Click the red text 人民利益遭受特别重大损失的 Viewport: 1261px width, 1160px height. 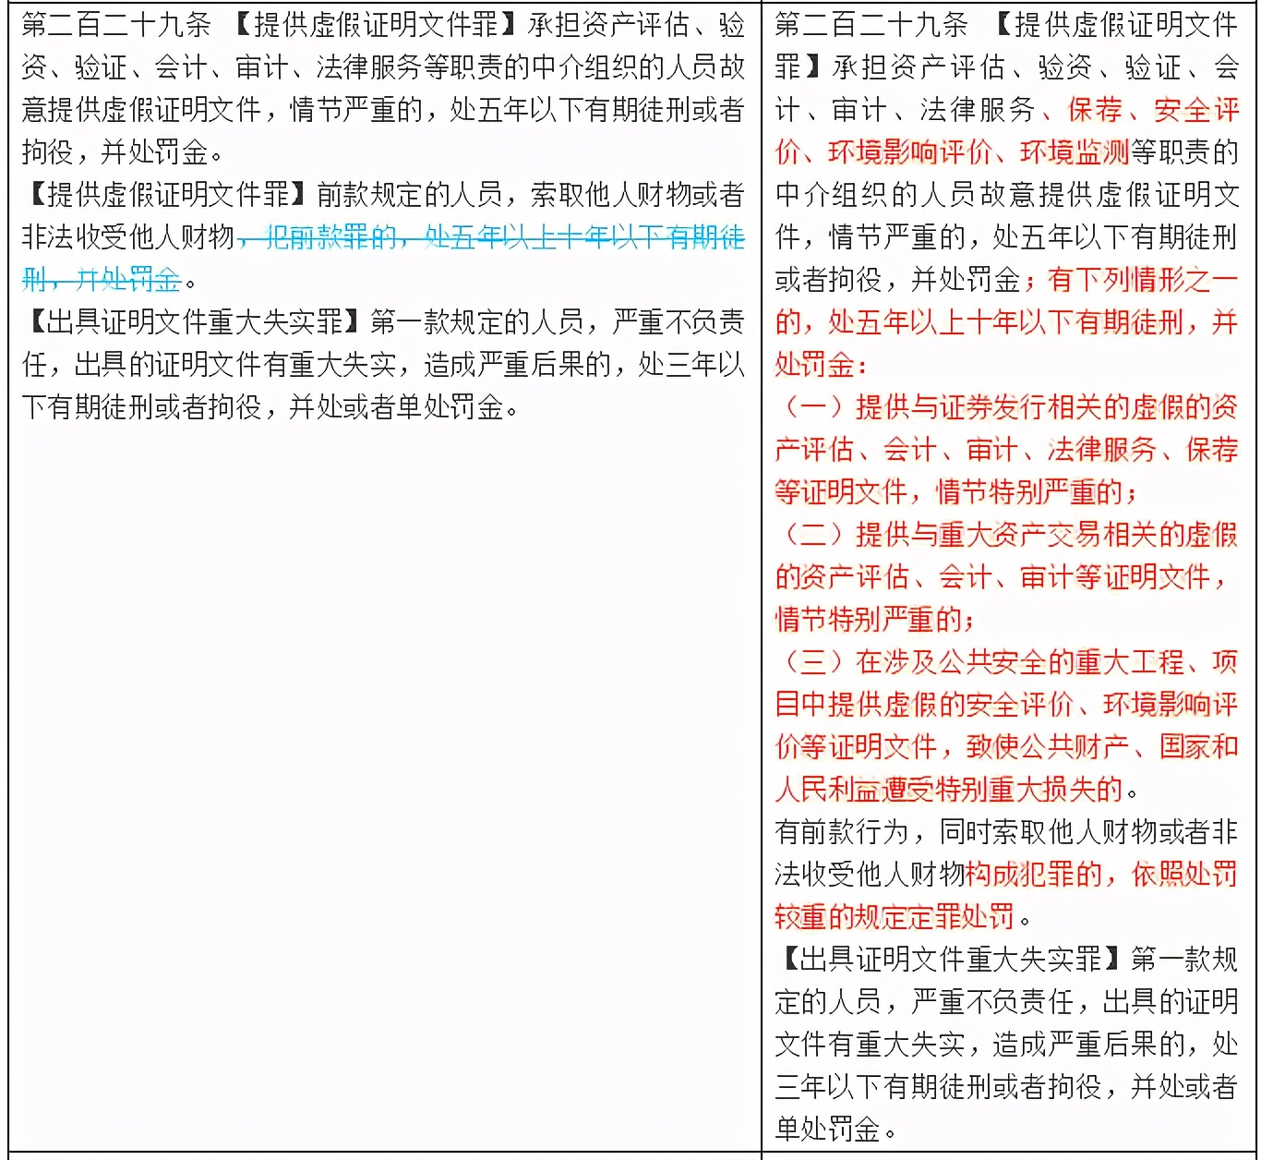coord(949,790)
